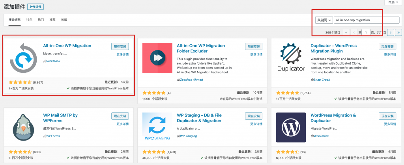Click the plugin search input field
Viewport: 404px width, 165px height.
[x=367, y=20]
